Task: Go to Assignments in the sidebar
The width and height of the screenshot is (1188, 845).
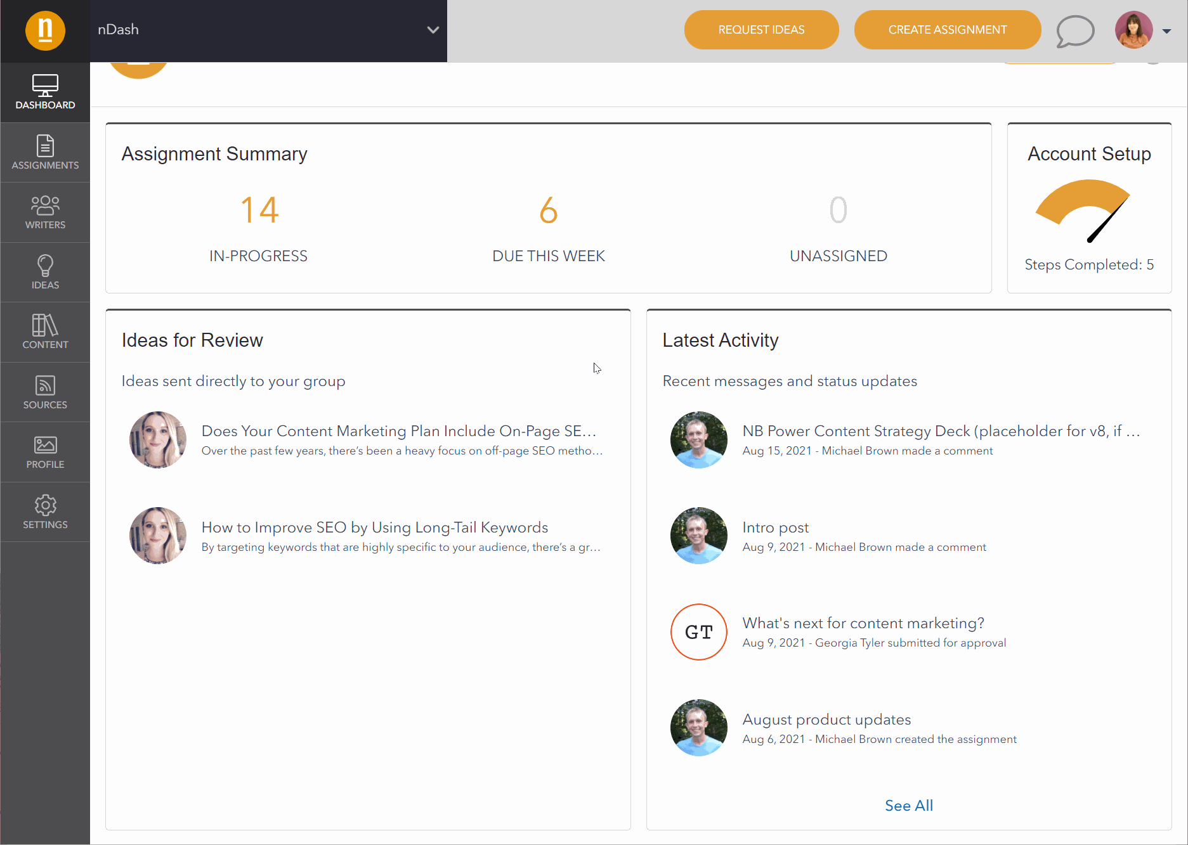Action: (45, 152)
